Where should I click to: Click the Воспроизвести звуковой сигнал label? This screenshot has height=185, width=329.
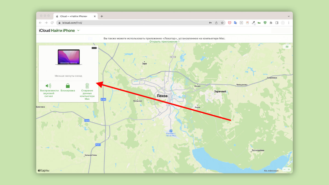click(49, 93)
